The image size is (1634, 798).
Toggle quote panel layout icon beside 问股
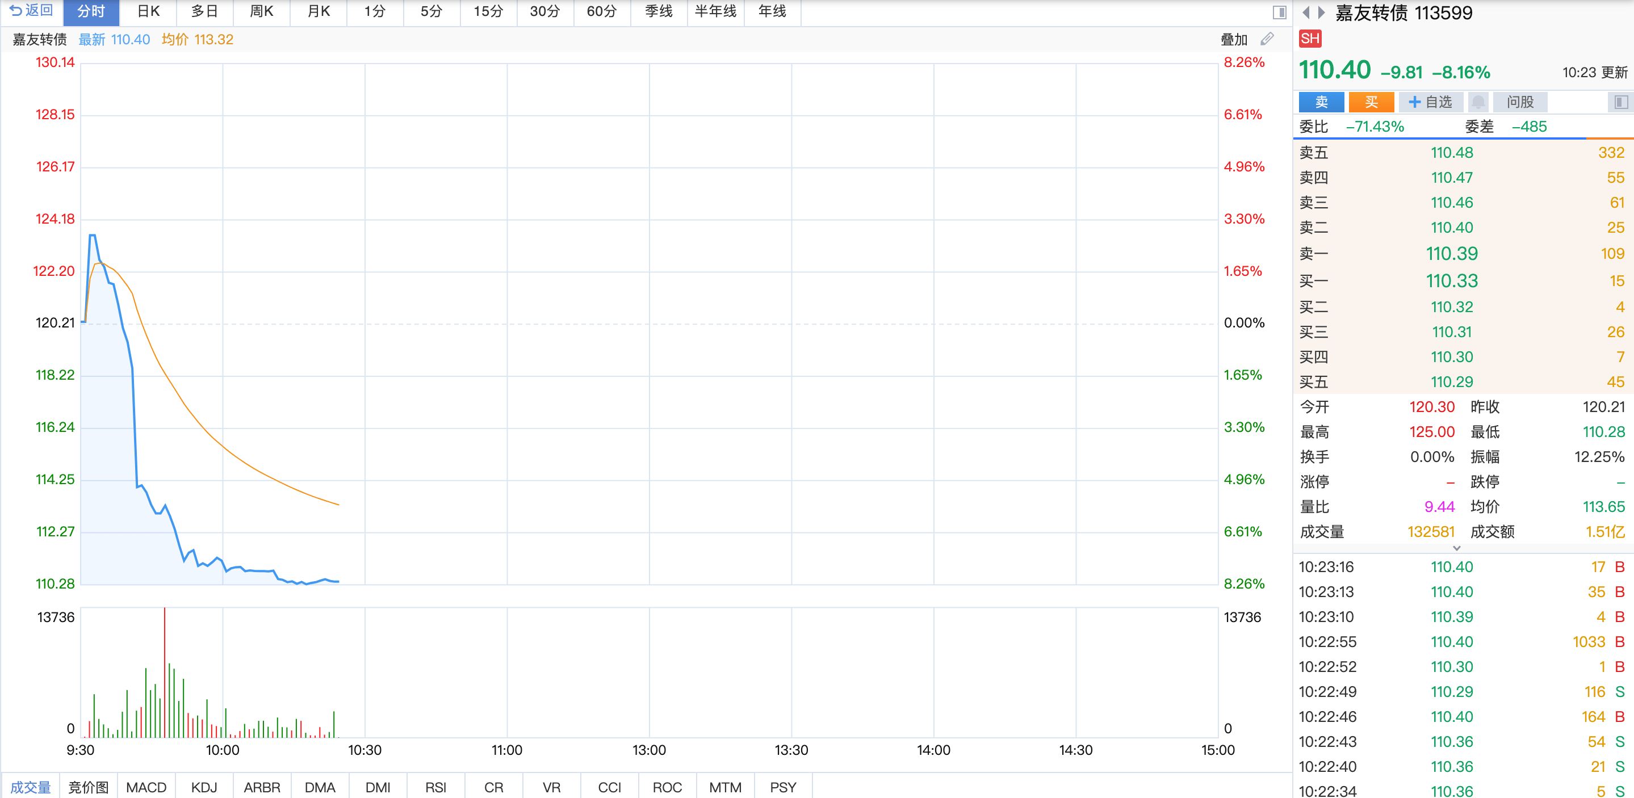tap(1621, 102)
